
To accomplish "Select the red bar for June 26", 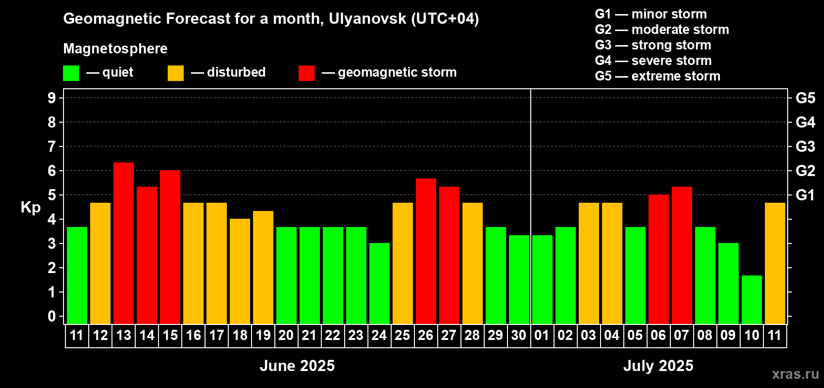I will [426, 251].
